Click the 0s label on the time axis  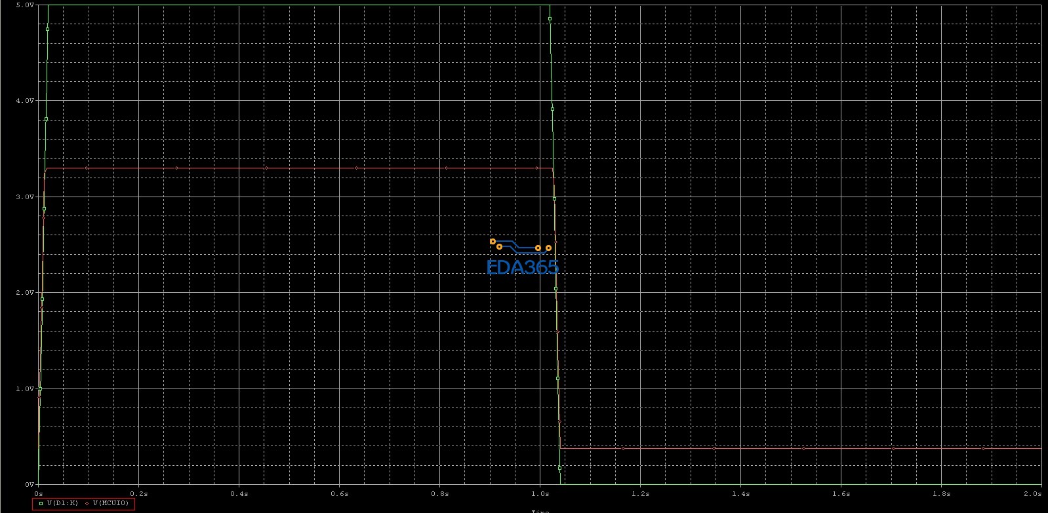pyautogui.click(x=39, y=493)
